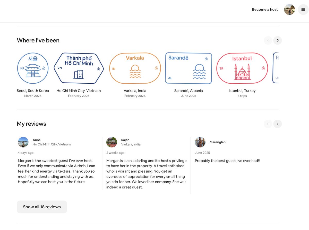Screen dimensions: 309x230
Task: Click February 2026 date under Varkala stamp
Action: click(x=135, y=96)
